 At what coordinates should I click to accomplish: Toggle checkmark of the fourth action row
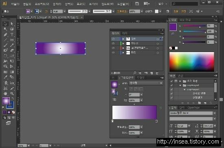[x=171, y=94]
